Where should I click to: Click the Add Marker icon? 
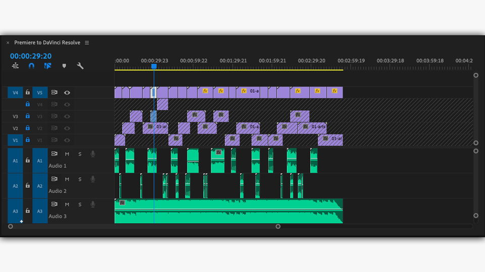tap(64, 65)
